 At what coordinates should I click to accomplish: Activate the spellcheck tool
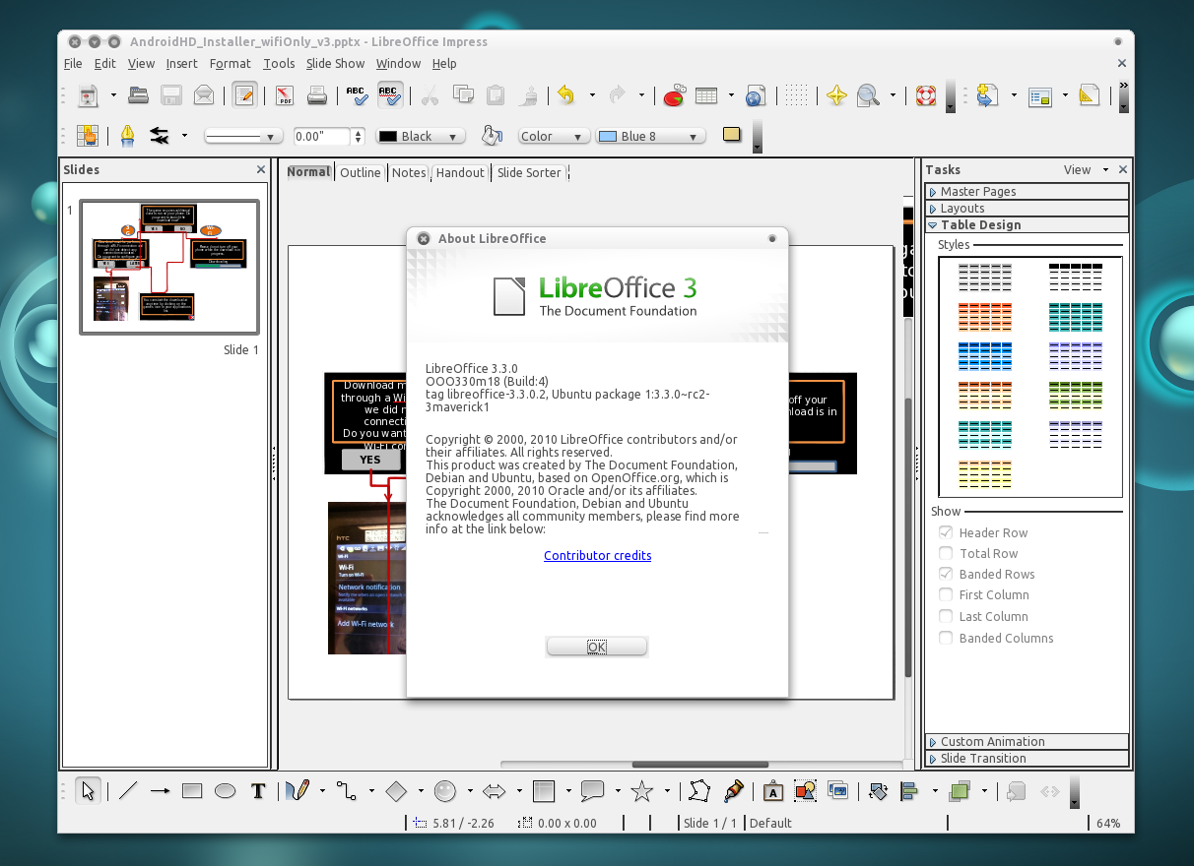pyautogui.click(x=357, y=95)
